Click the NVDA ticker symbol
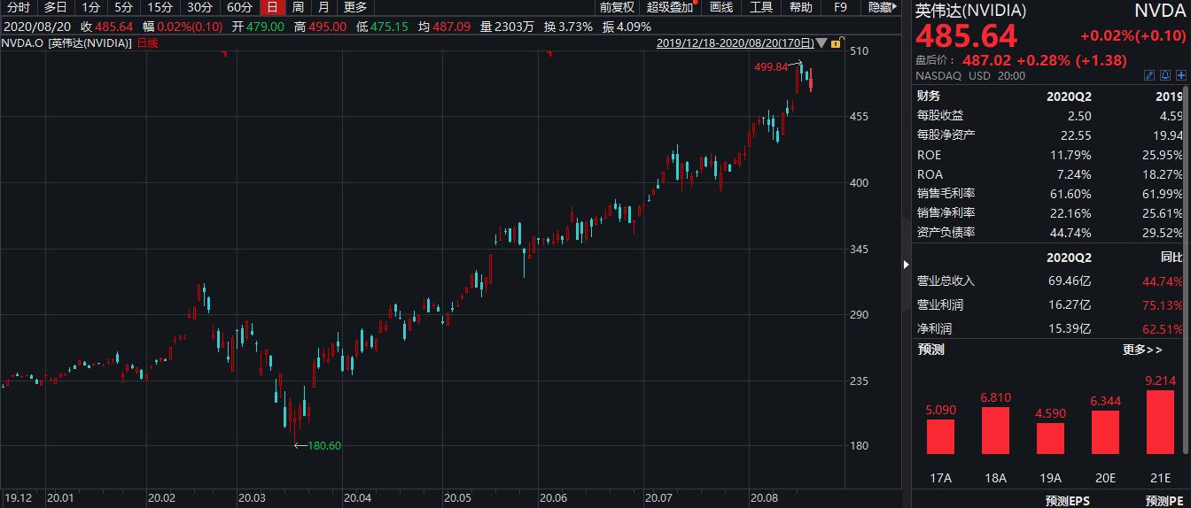1191x508 pixels. (x=1159, y=11)
